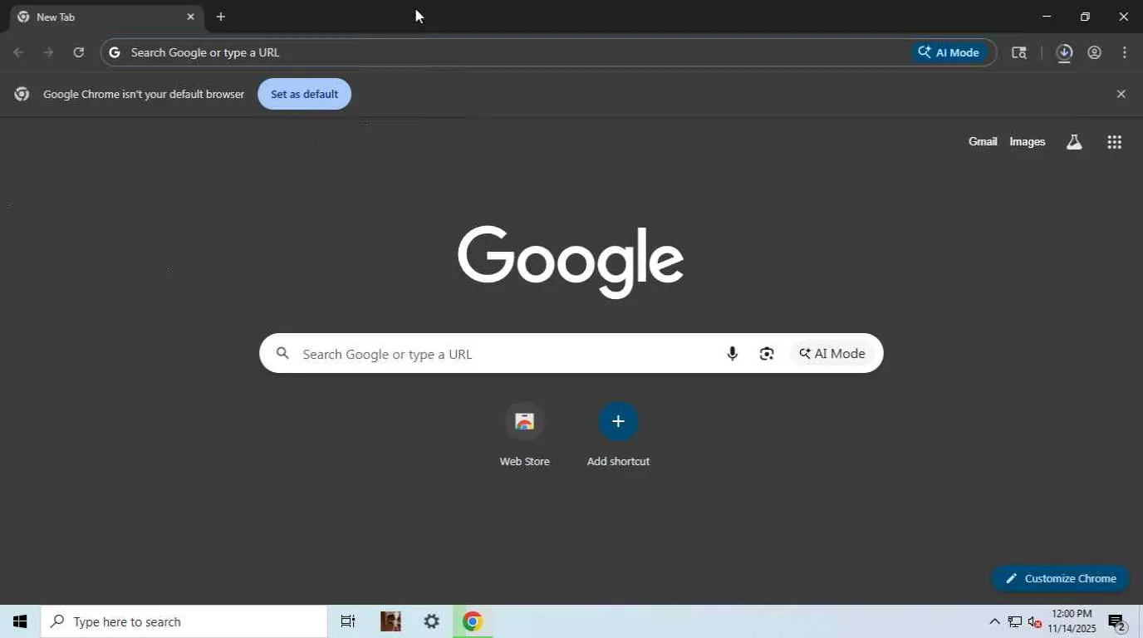This screenshot has height=638, width=1143.
Task: Open Task View on the taskbar
Action: [348, 621]
